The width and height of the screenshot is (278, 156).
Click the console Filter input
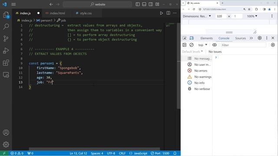[243, 45]
